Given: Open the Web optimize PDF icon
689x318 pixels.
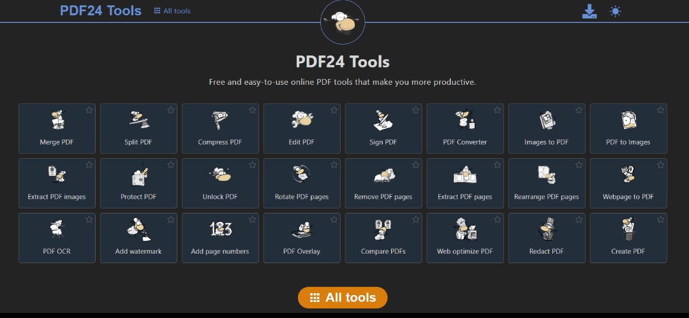Looking at the screenshot, I should (465, 229).
